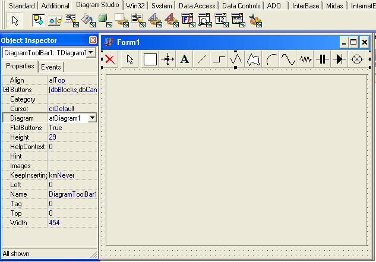Maximize the Form1 window
376x262 pixels.
click(x=353, y=42)
